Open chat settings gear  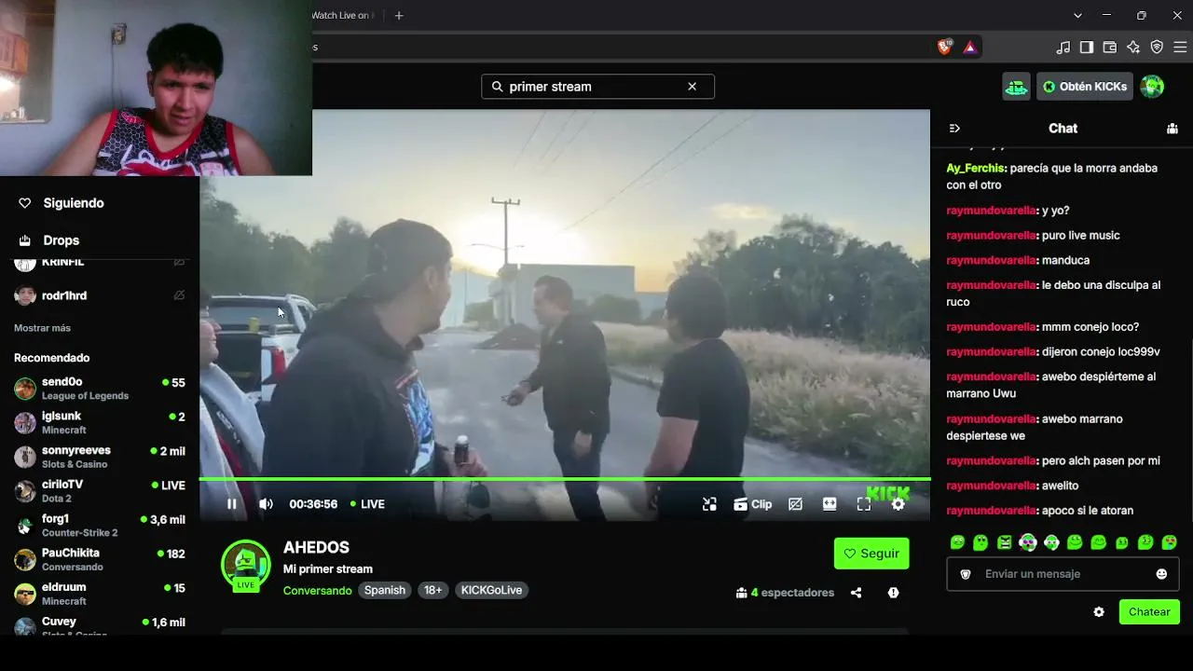[x=1099, y=612]
